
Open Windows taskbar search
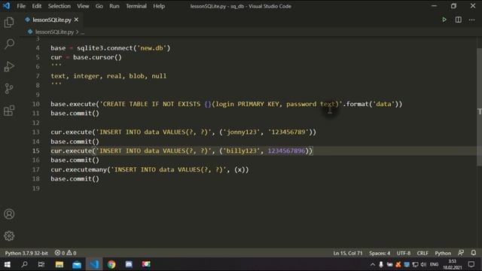[x=24, y=264]
